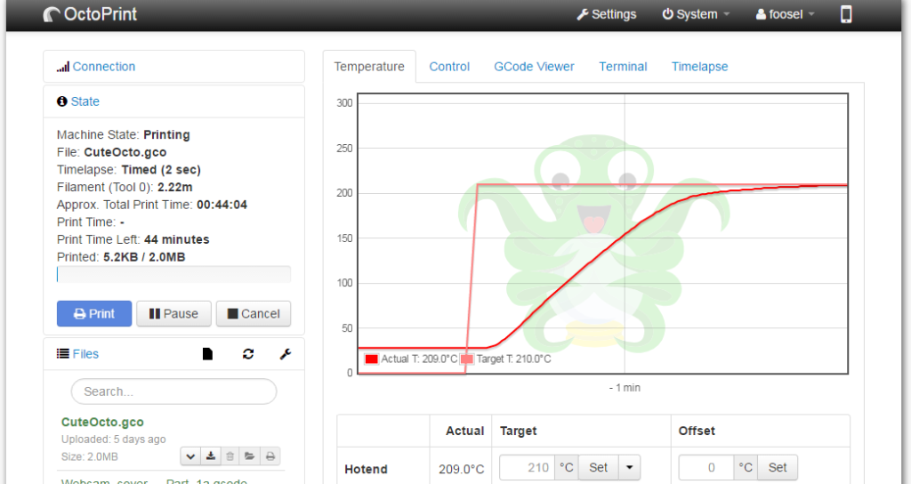The image size is (911, 484).
Task: Select the Temperature tab
Action: (369, 67)
